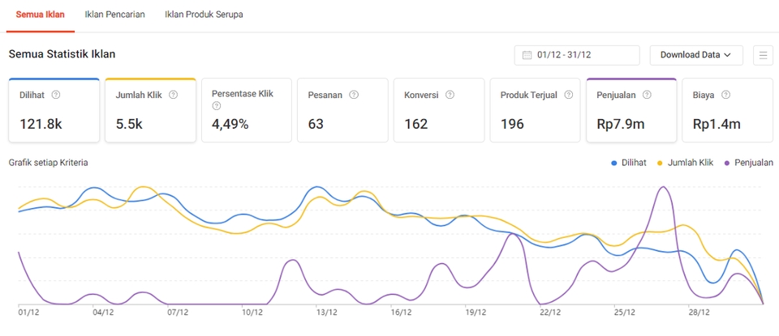This screenshot has width=779, height=336.
Task: Click the 5.5k clicks value
Action: click(129, 124)
